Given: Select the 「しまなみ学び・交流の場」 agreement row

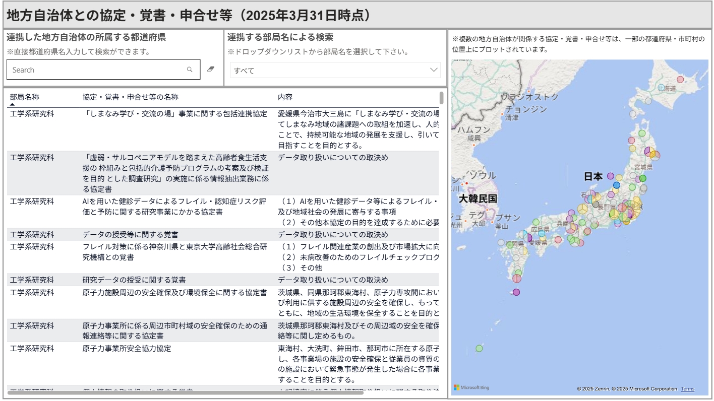Looking at the screenshot, I should (x=174, y=114).
